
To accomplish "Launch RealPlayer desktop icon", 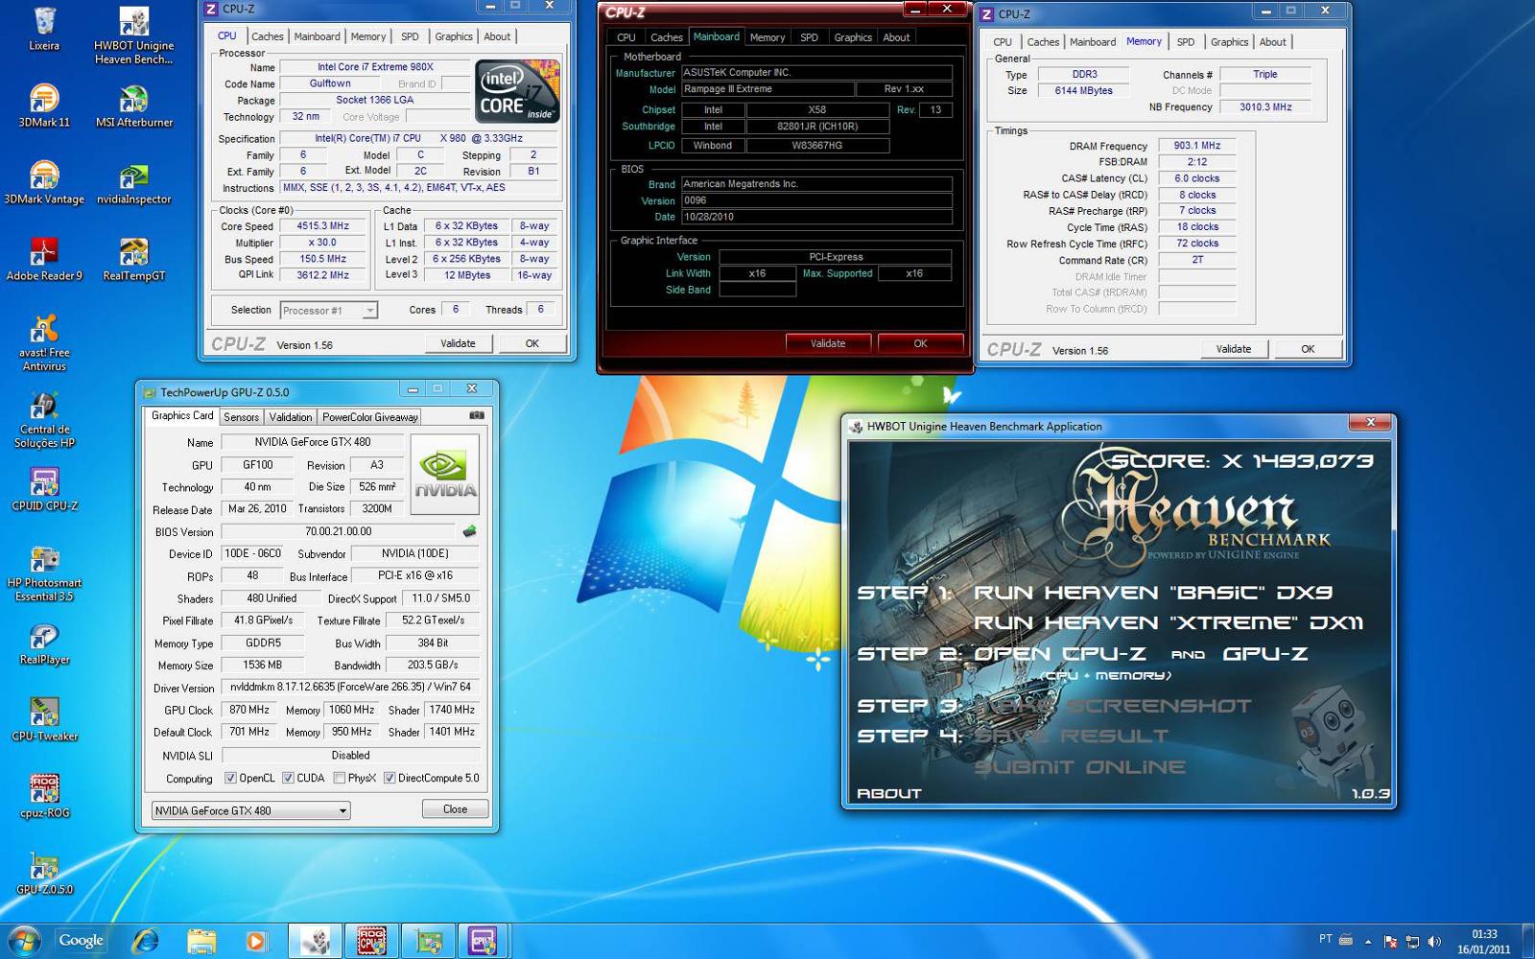I will tap(44, 643).
